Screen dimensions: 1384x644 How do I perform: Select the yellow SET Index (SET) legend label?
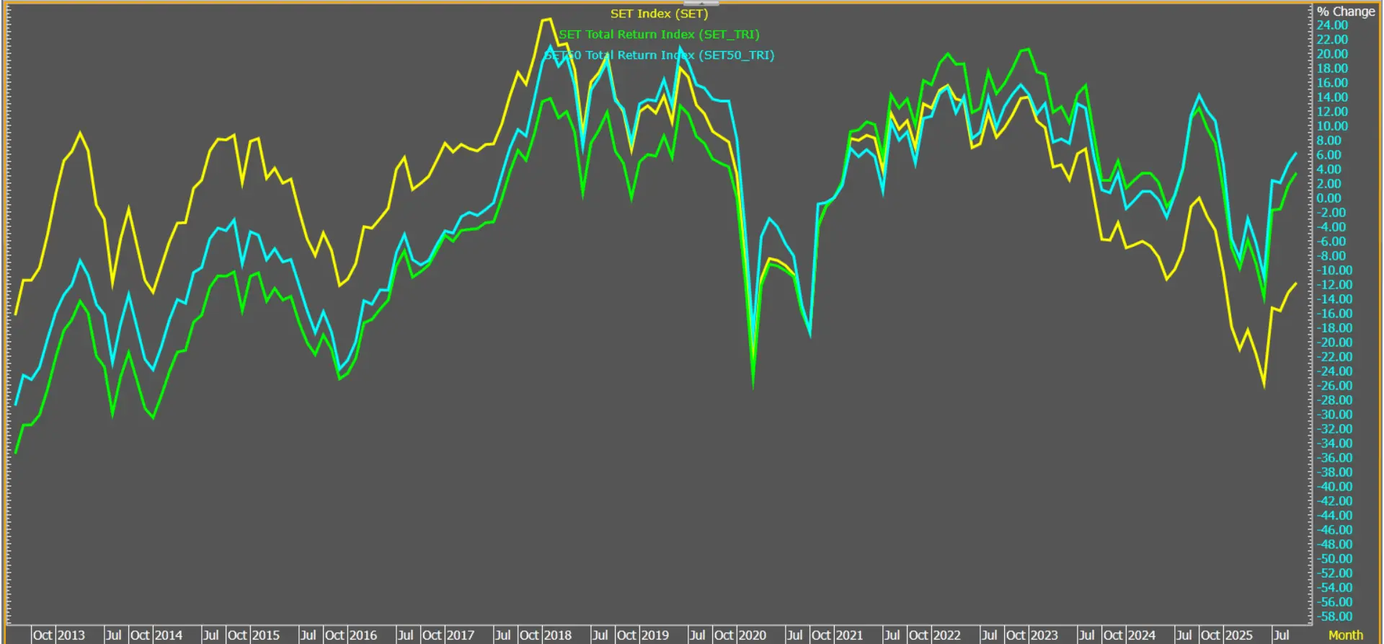(x=659, y=14)
